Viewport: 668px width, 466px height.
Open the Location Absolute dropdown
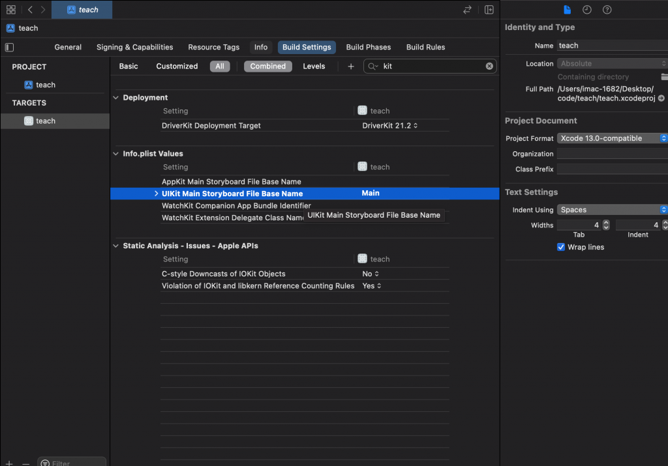(612, 63)
